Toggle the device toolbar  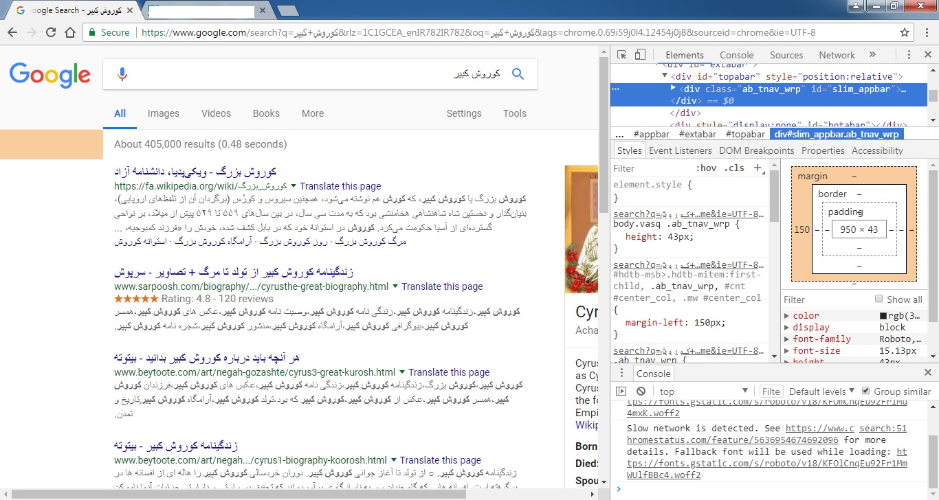click(x=640, y=55)
